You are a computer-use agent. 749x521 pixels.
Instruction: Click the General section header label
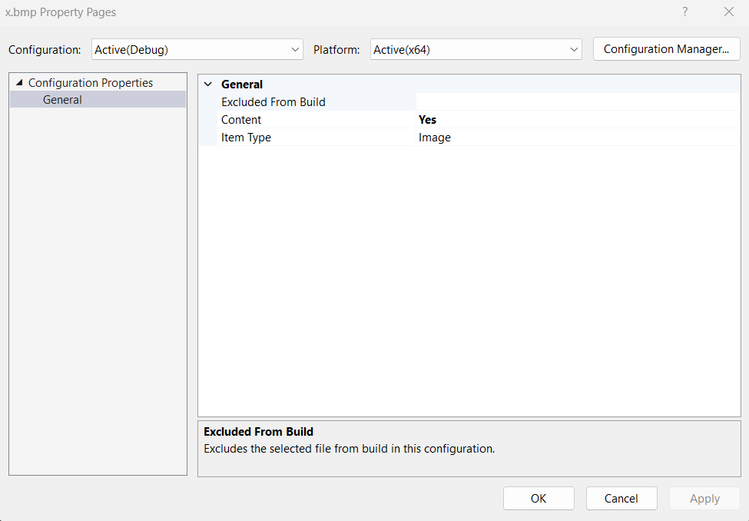coord(242,85)
